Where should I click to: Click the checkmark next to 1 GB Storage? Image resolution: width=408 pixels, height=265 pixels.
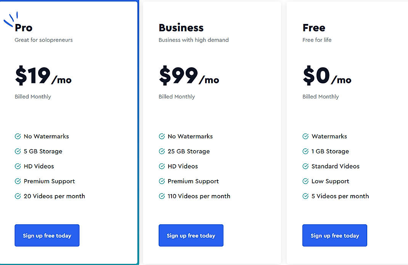pos(305,151)
